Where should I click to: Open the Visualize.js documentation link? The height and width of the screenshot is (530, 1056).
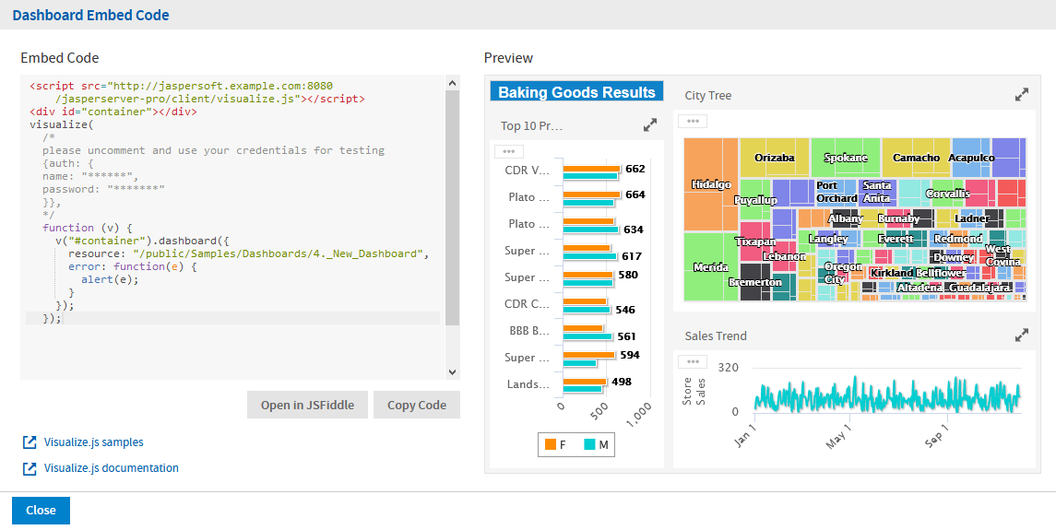click(111, 468)
